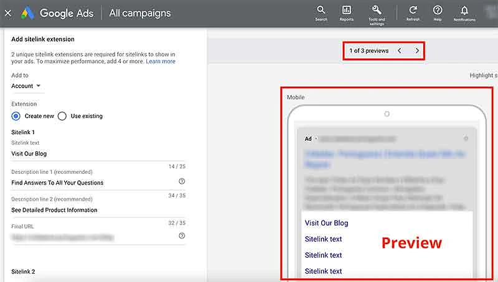Click 'All campaigns' header title
498x282 pixels.
tap(140, 13)
